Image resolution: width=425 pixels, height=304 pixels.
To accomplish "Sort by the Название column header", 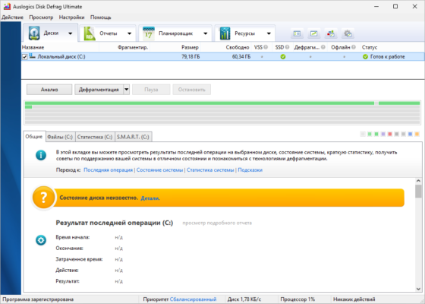I will (x=60, y=47).
